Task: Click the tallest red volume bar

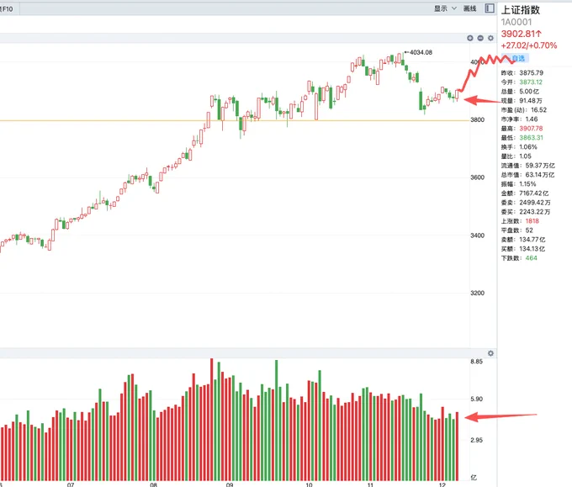Action: tap(211, 420)
